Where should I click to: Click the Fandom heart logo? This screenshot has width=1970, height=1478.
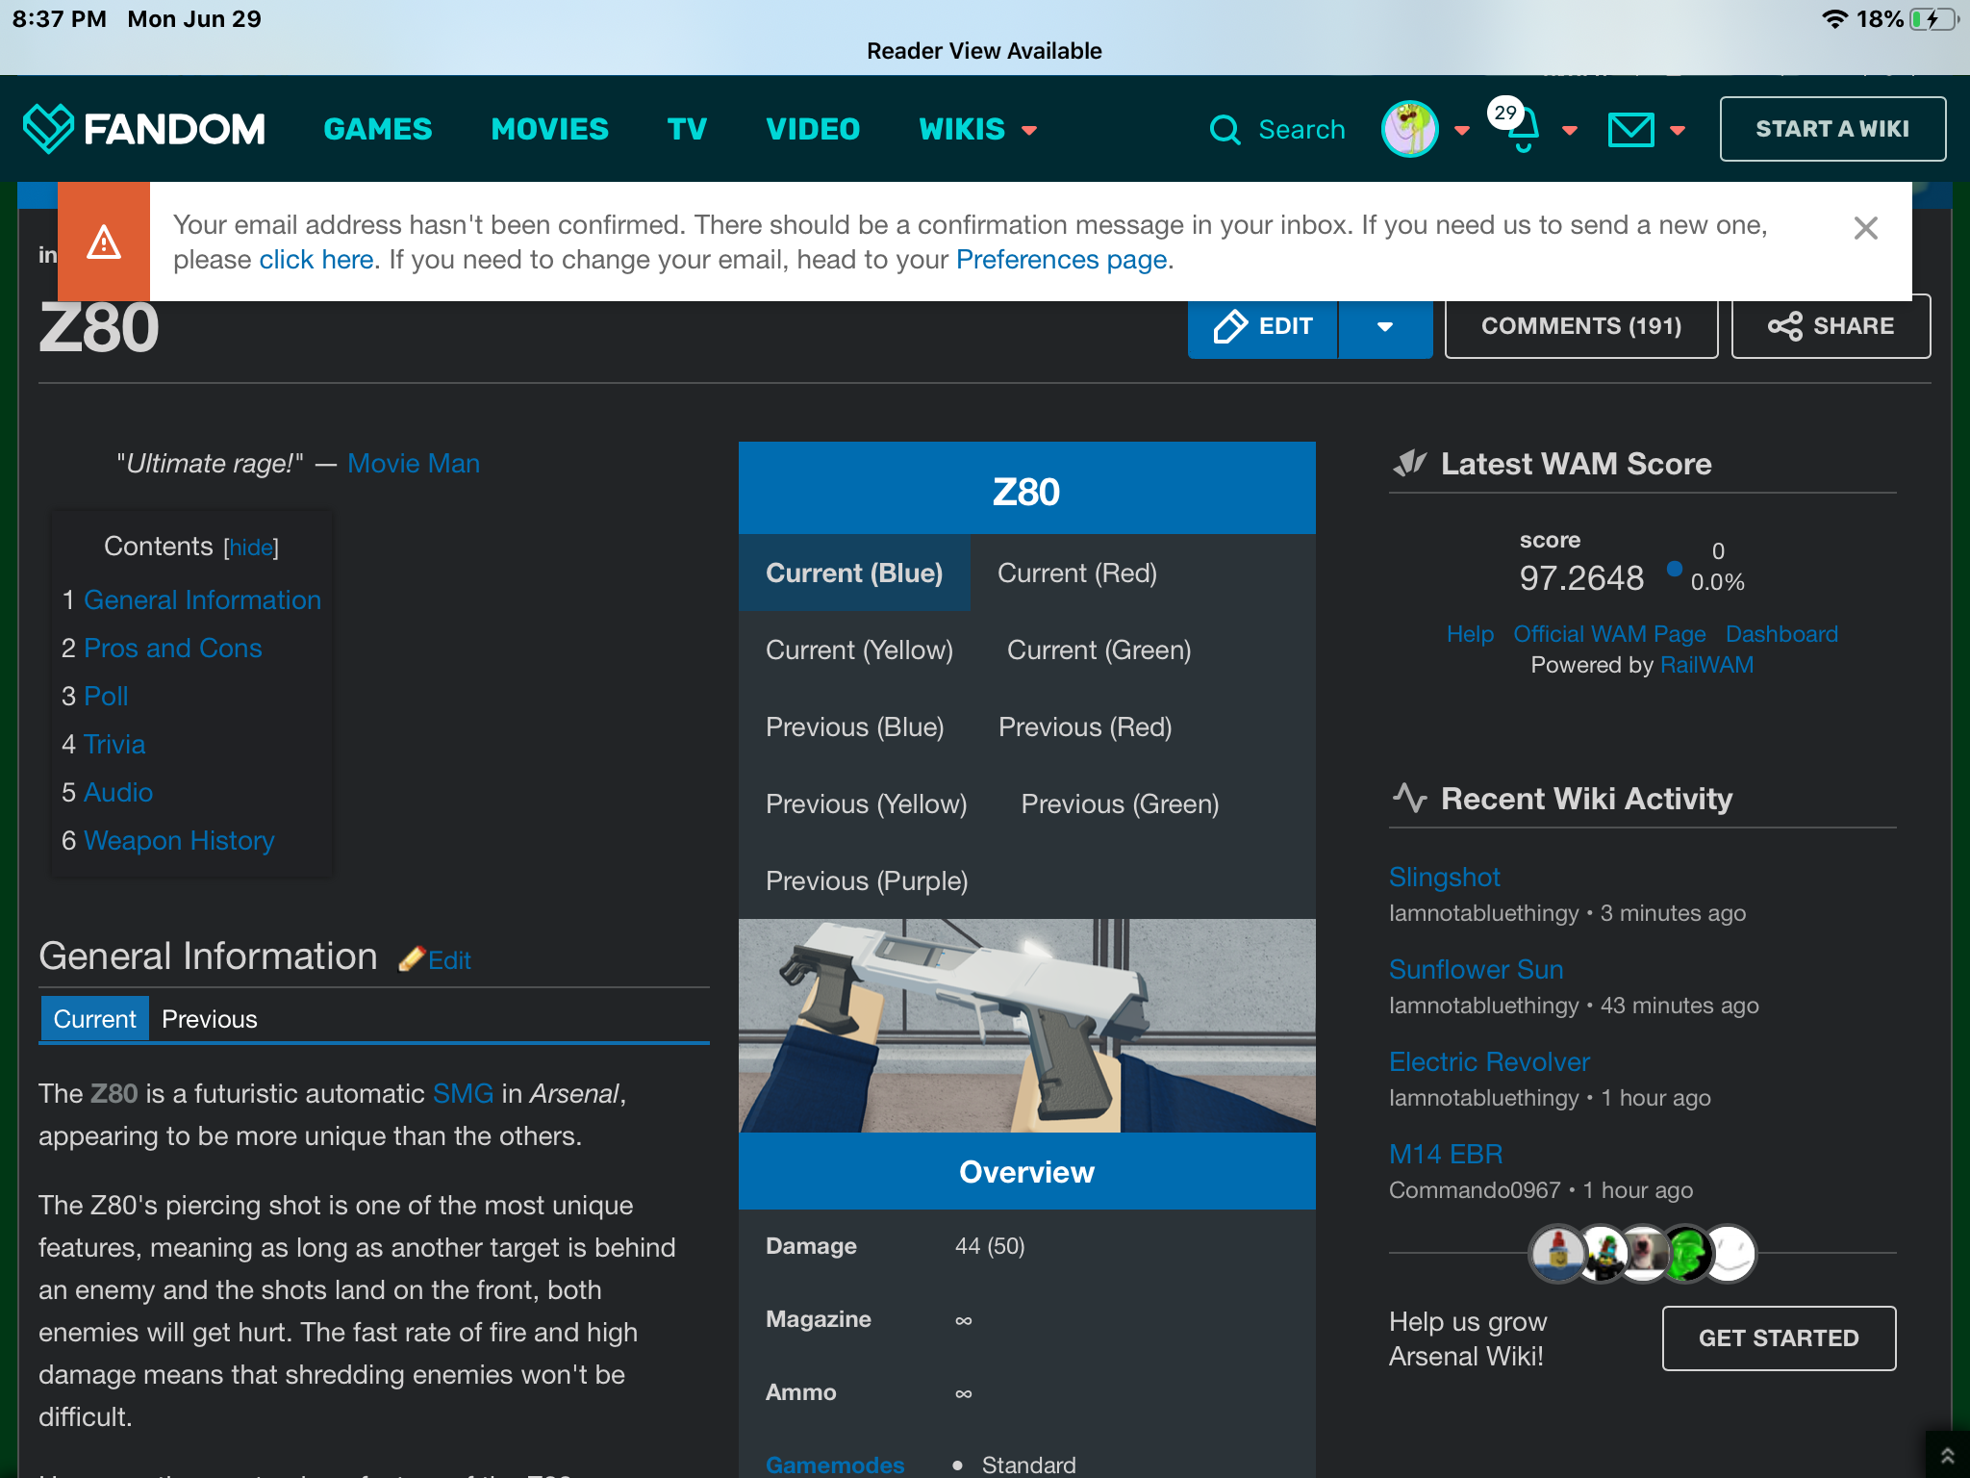click(x=48, y=128)
